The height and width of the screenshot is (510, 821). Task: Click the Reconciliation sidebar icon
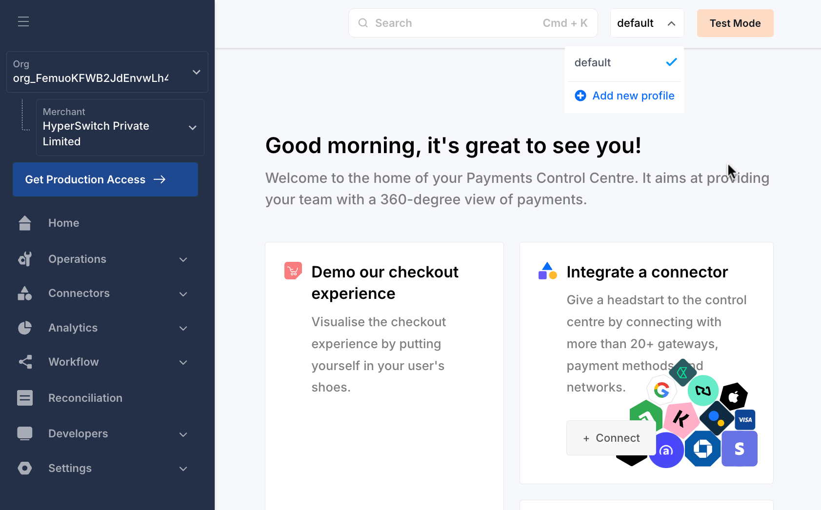coord(25,398)
